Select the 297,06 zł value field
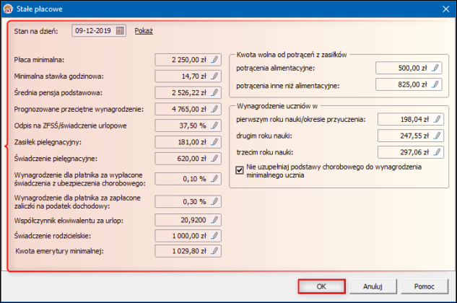This screenshot has height=303, width=457. 411,151
